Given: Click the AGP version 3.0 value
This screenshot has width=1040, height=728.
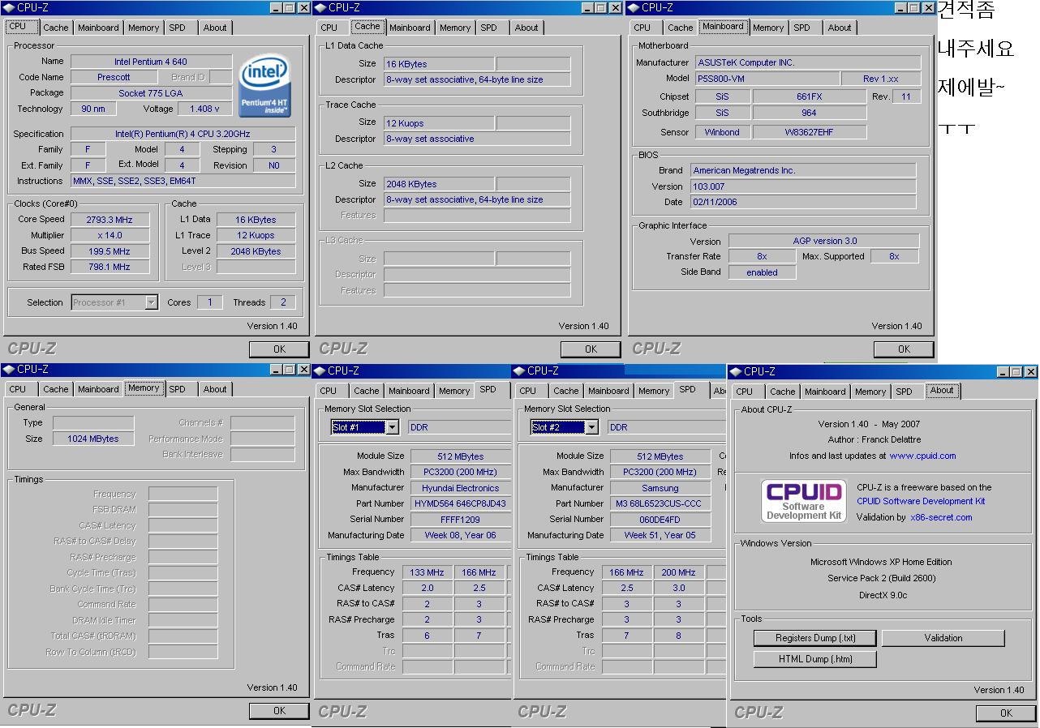Looking at the screenshot, I should click(824, 241).
